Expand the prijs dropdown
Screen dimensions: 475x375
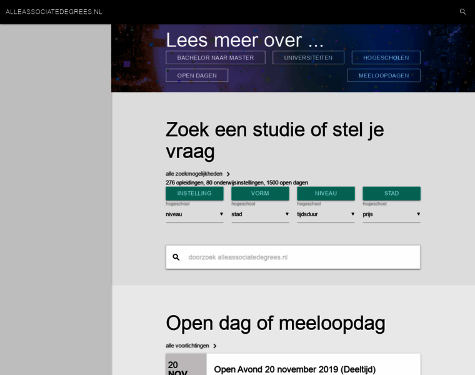[392, 214]
